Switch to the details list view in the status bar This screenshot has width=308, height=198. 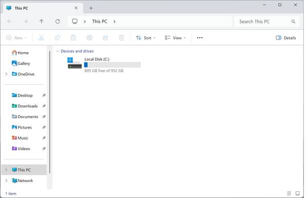pyautogui.click(x=289, y=193)
